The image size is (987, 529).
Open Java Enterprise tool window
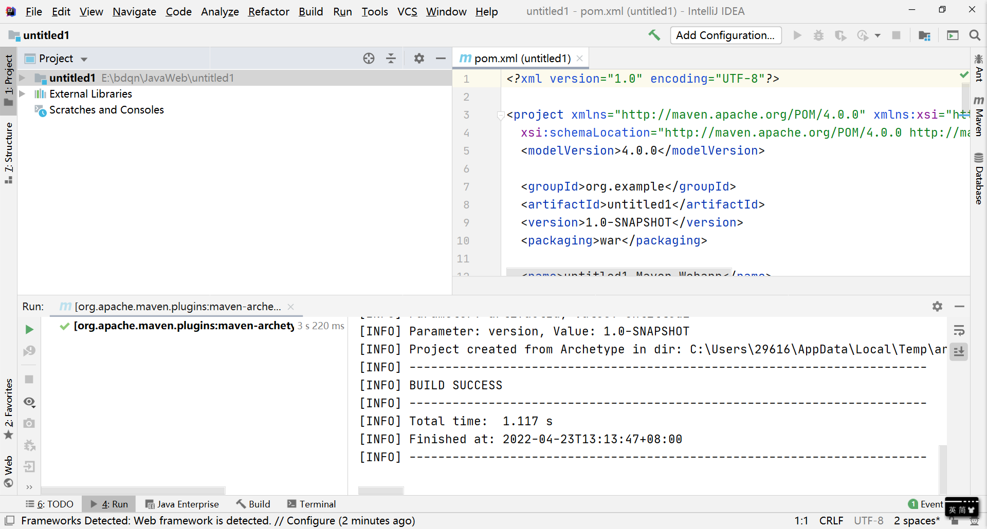tap(182, 504)
